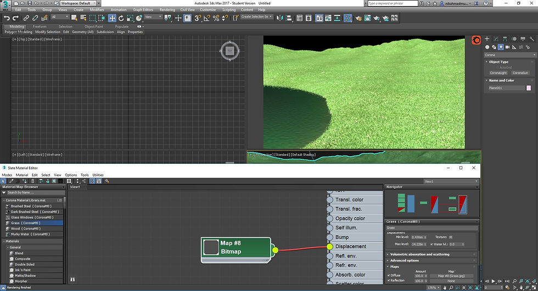This screenshot has height=291, width=538.
Task: Open Create Selection Set dropdown
Action: [x=257, y=17]
